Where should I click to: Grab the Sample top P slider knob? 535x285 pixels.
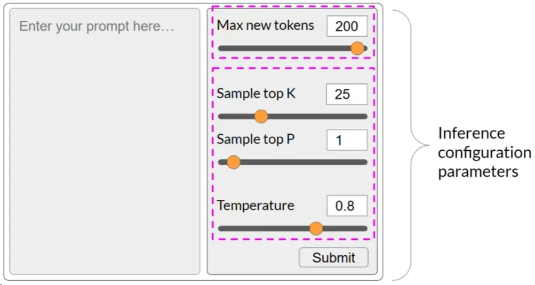233,162
